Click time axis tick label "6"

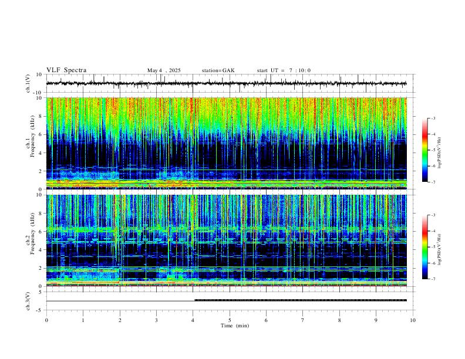[x=267, y=320]
